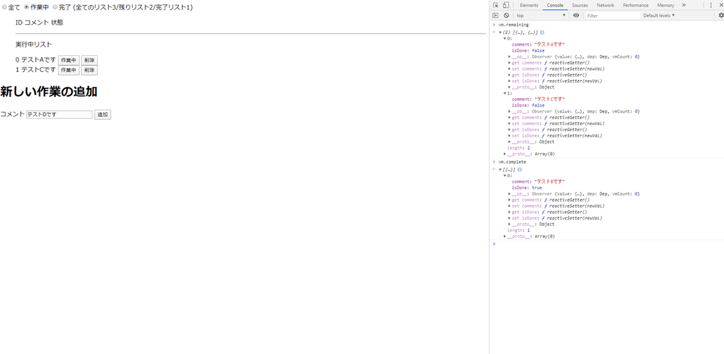Viewport: 724px width, 354px height.
Task: Click the console Filter field
Action: [x=612, y=15]
